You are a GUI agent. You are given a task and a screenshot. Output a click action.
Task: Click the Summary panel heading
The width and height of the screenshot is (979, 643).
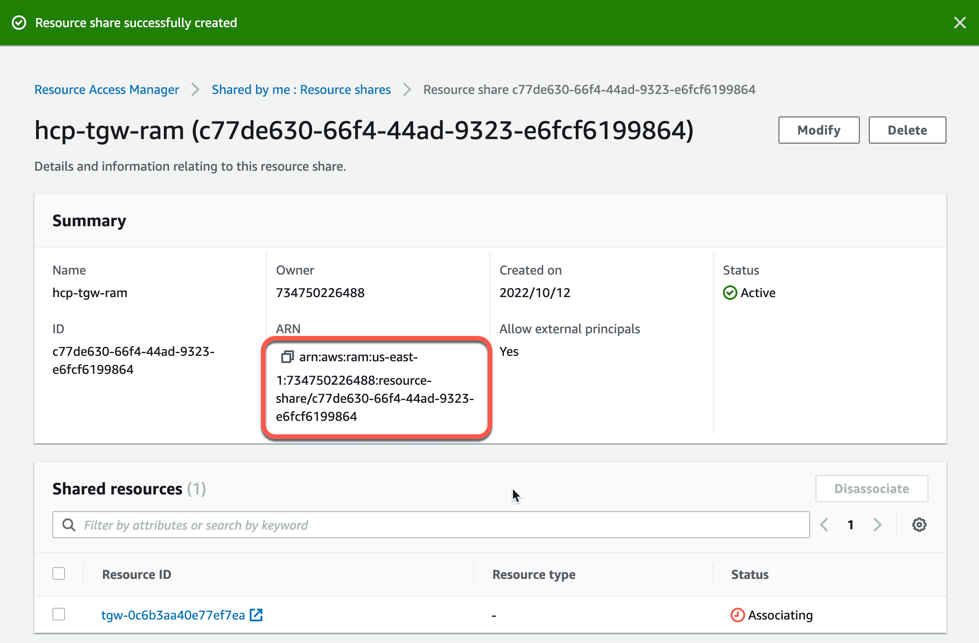coord(89,220)
